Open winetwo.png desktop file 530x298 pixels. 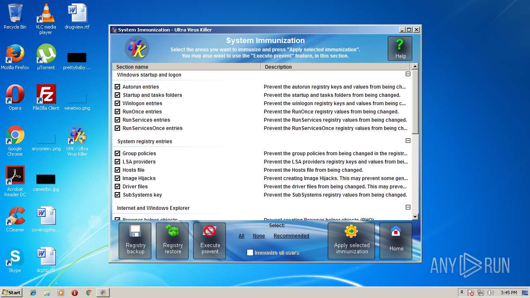77,102
